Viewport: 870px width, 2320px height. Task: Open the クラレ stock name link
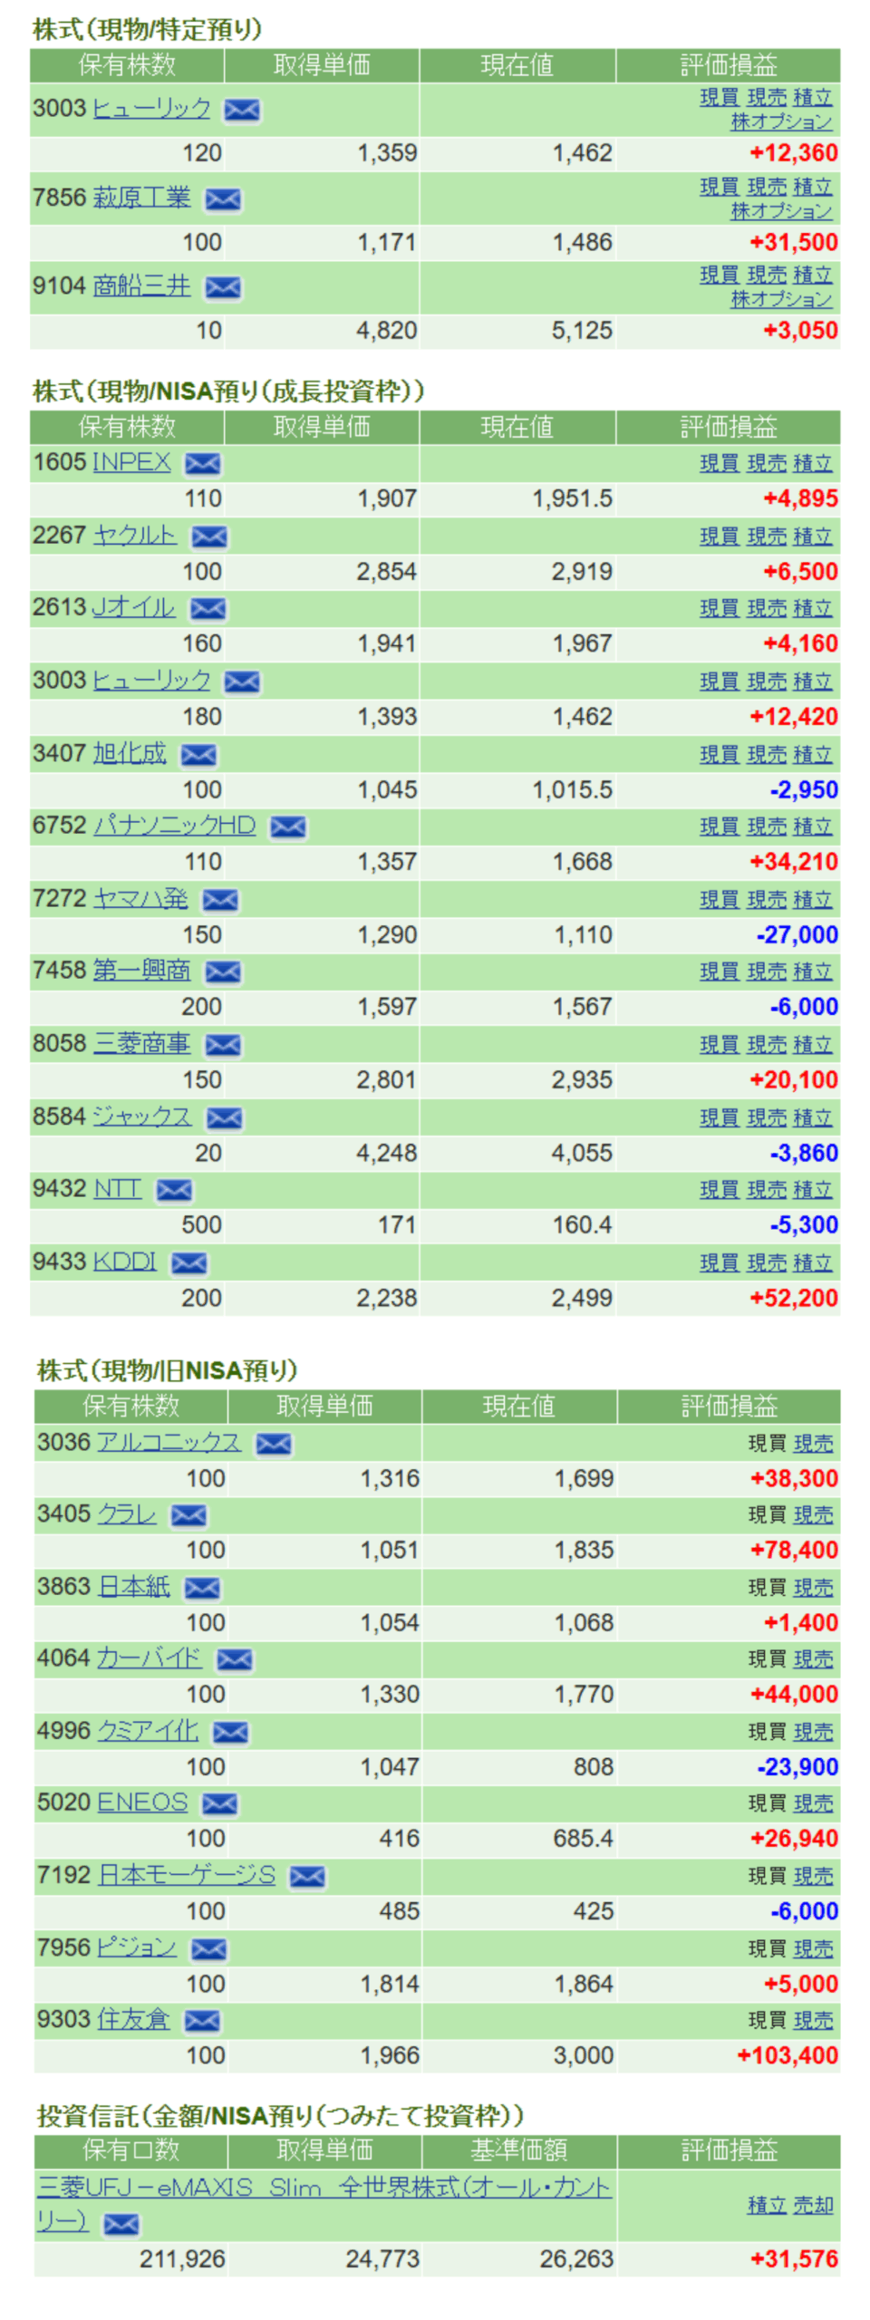coord(127,1514)
